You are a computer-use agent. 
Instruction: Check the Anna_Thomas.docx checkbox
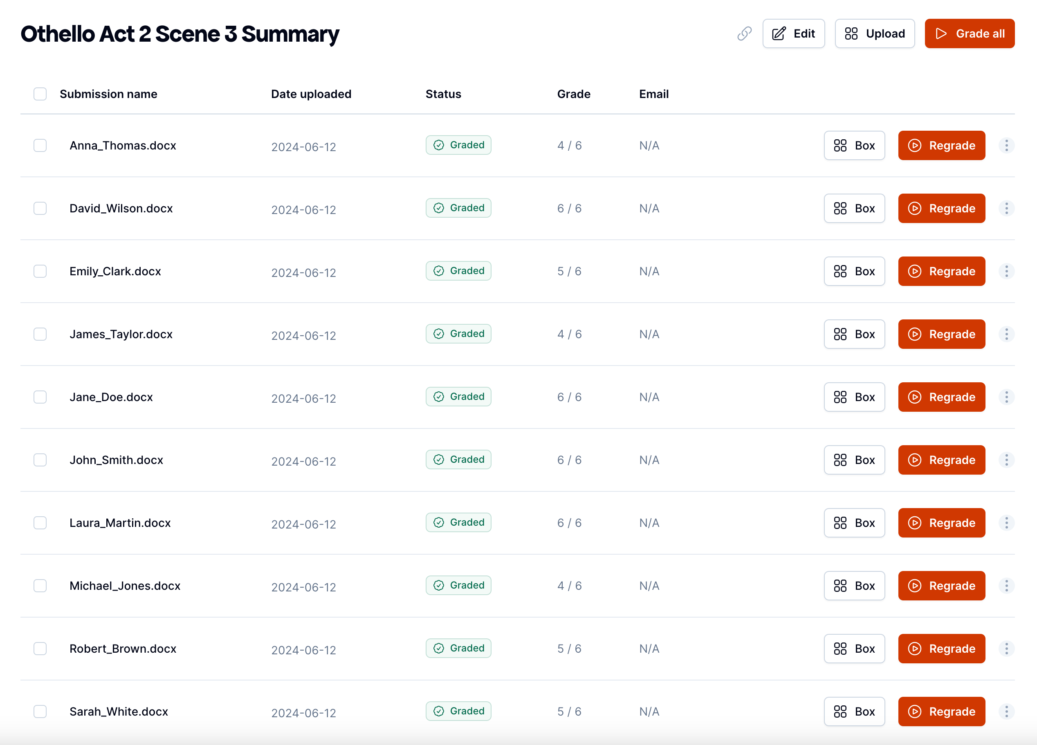pyautogui.click(x=40, y=145)
